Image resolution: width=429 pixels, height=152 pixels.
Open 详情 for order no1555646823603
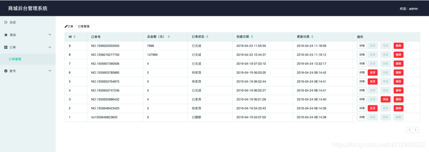[x=362, y=117]
